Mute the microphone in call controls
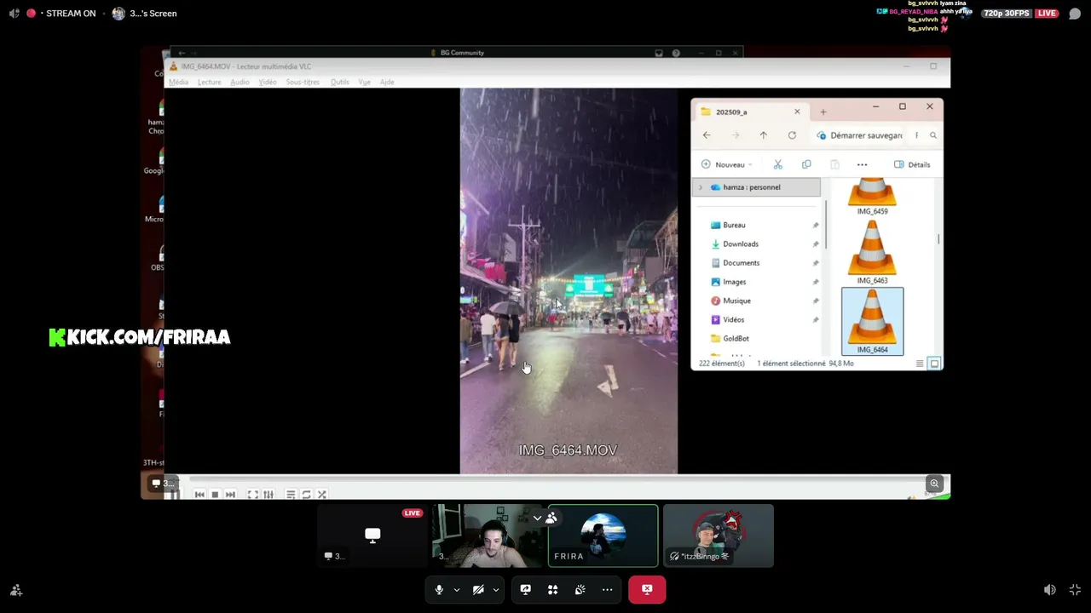 click(x=439, y=589)
